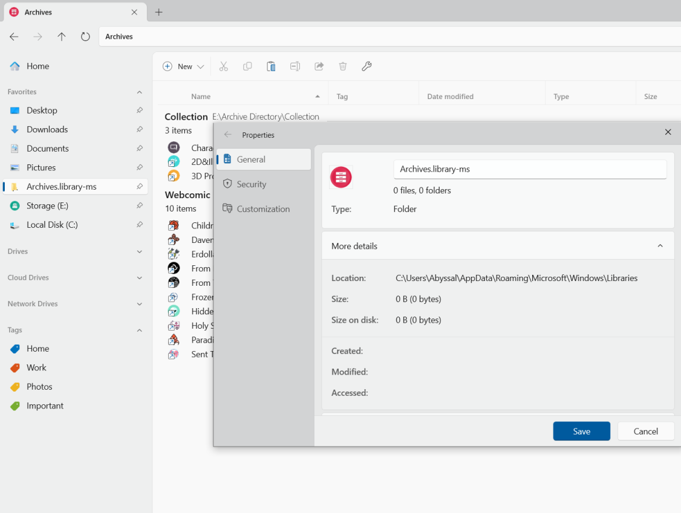Viewport: 681px width, 513px height.
Task: Click the Share icon in toolbar
Action: coord(319,66)
